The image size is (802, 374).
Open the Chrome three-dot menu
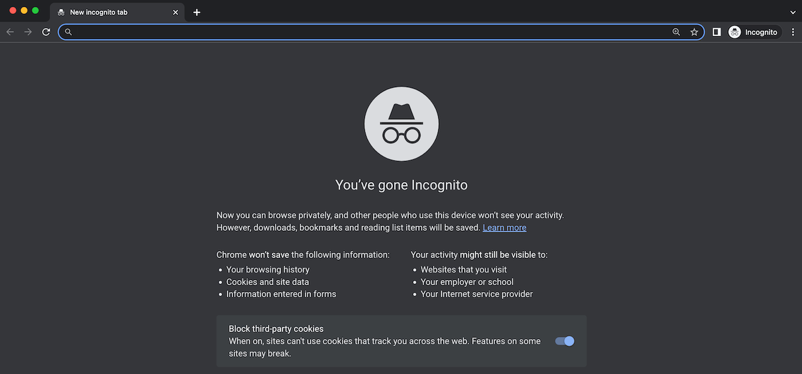point(793,32)
